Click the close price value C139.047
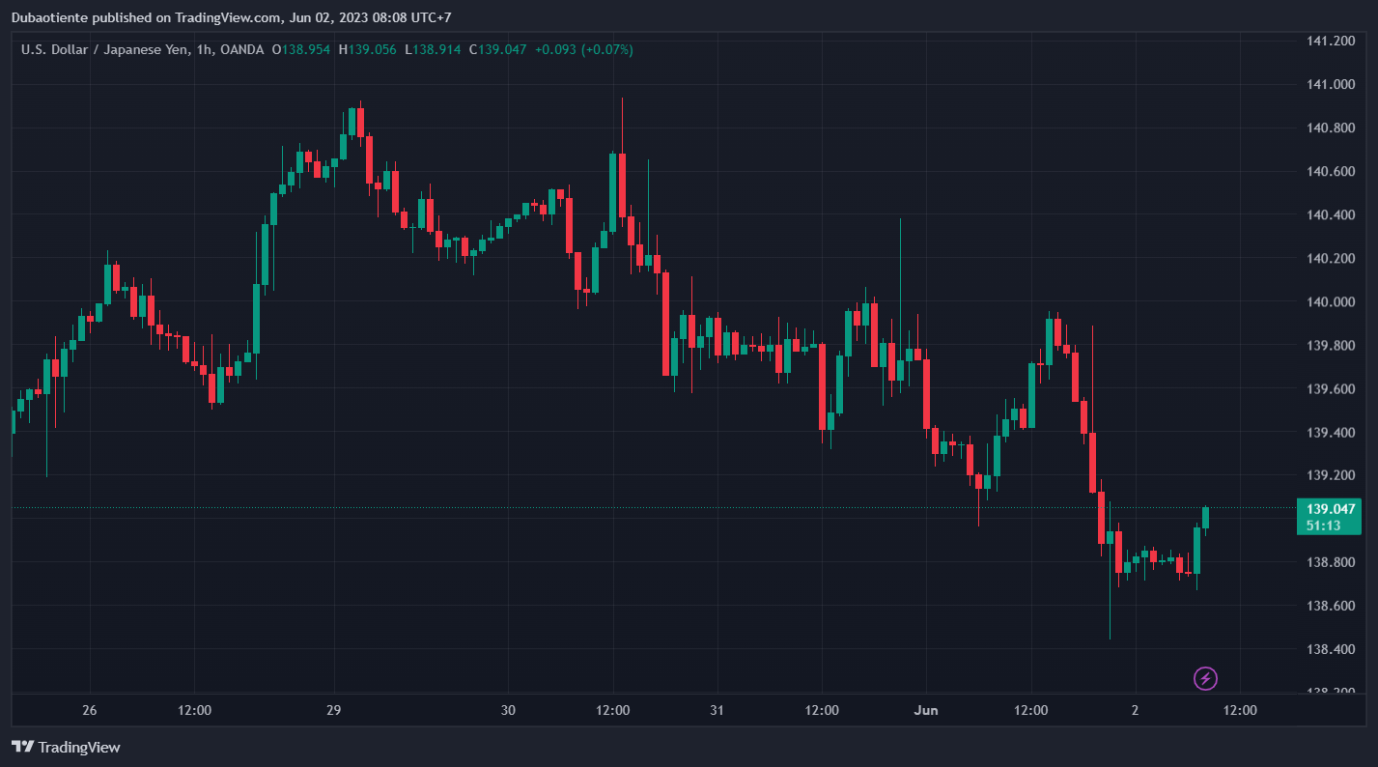 click(497, 49)
